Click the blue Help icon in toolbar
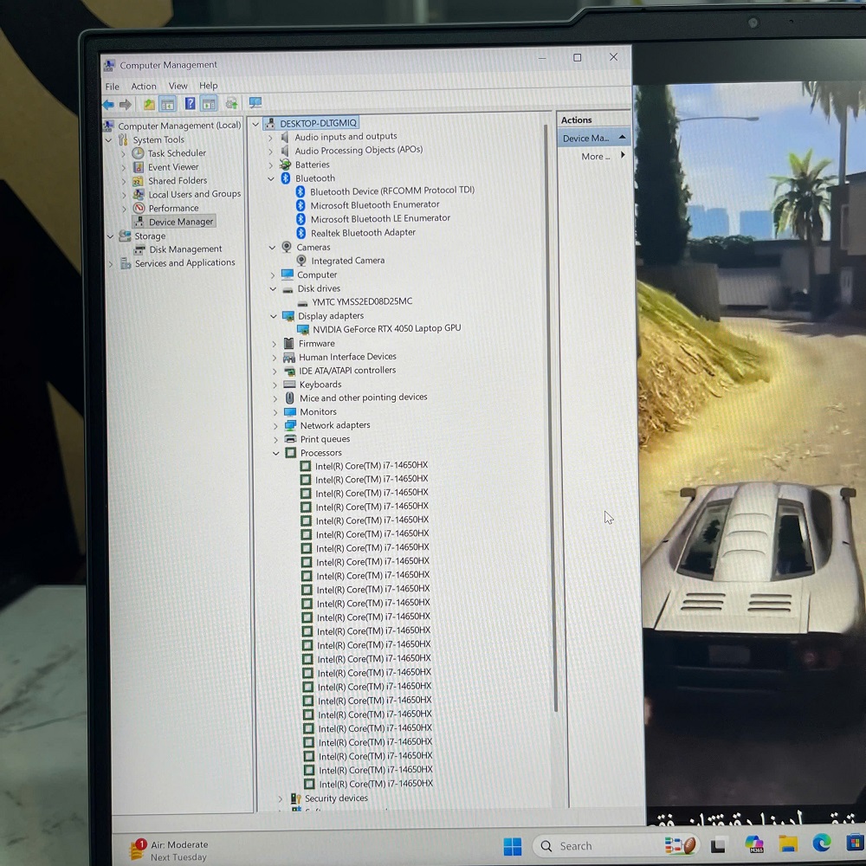Screen dimensions: 866x866 pyautogui.click(x=190, y=104)
